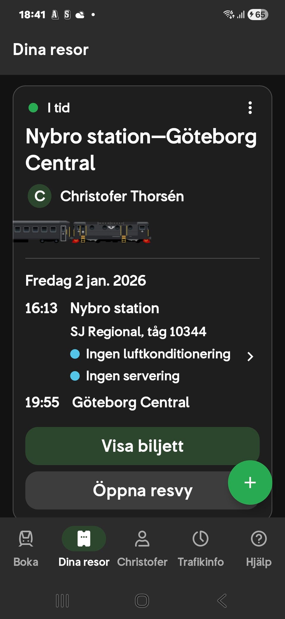The image size is (285, 619).
Task: Tap the Ingen luftkonditionering info row
Action: (x=158, y=354)
